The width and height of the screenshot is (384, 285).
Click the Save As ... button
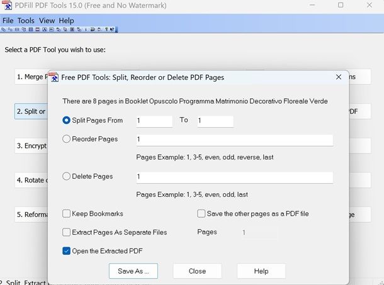click(x=133, y=271)
